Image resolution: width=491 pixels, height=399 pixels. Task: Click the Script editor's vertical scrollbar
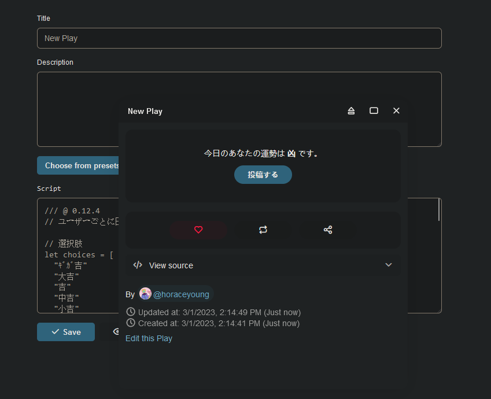pyautogui.click(x=439, y=211)
